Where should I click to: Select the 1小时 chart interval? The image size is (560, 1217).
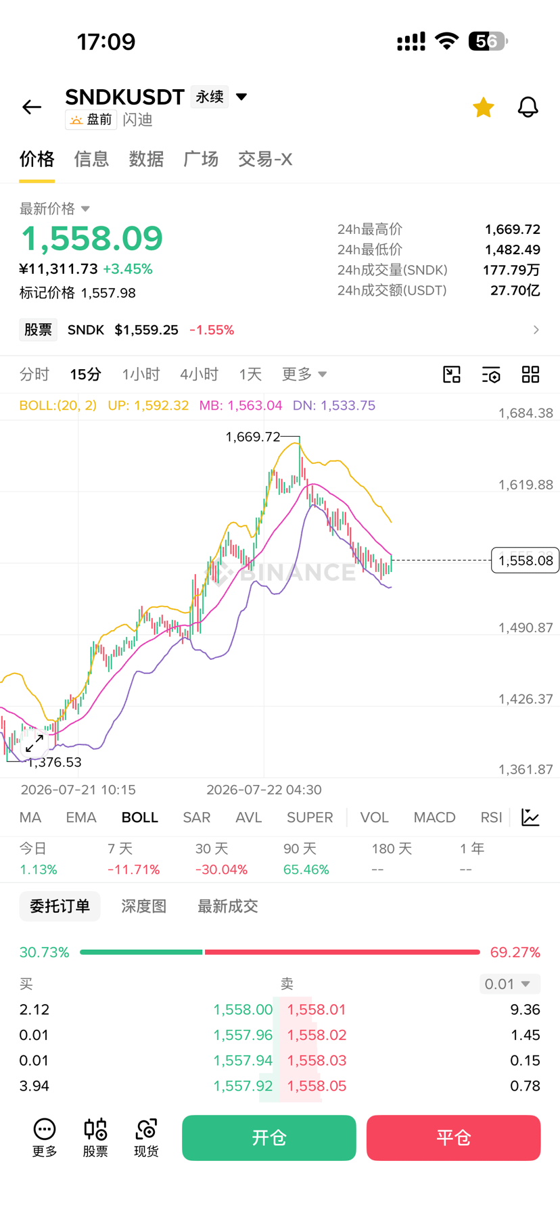coord(141,375)
